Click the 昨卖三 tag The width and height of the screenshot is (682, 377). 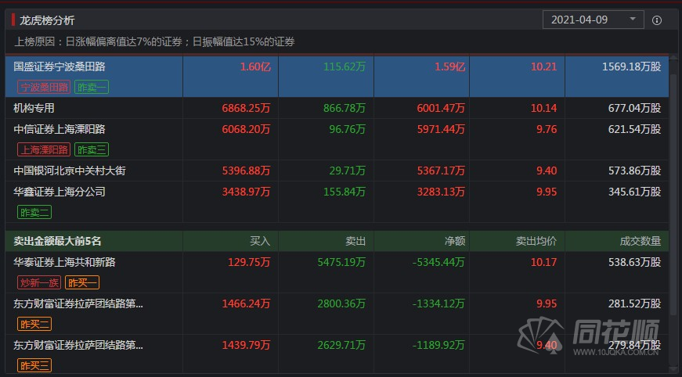(92, 149)
